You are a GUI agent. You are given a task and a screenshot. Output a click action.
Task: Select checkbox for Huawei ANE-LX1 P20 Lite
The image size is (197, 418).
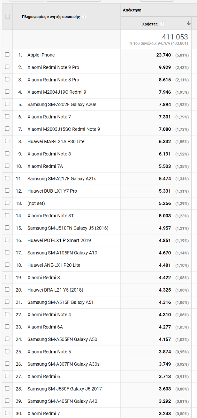pyautogui.click(x=7, y=265)
